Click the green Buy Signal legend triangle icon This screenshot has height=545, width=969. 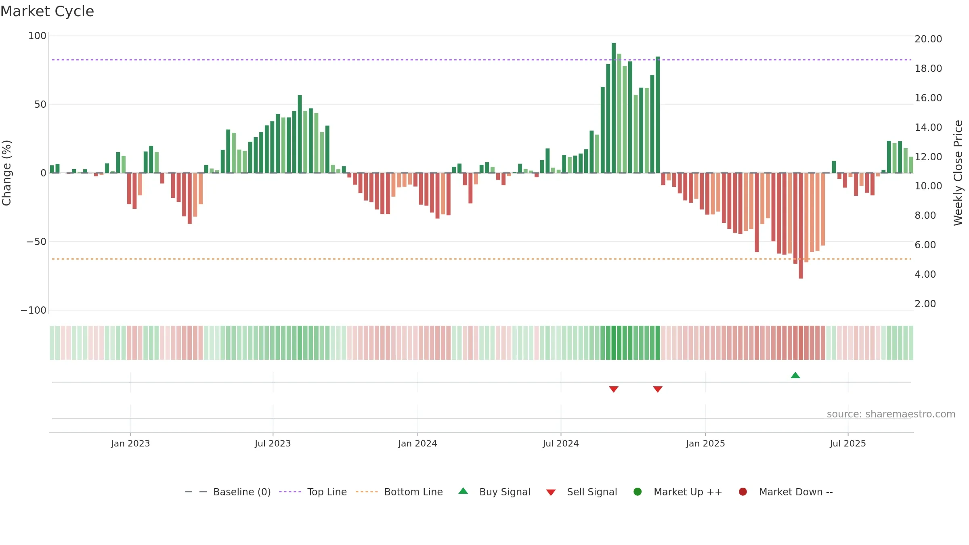pyautogui.click(x=464, y=491)
